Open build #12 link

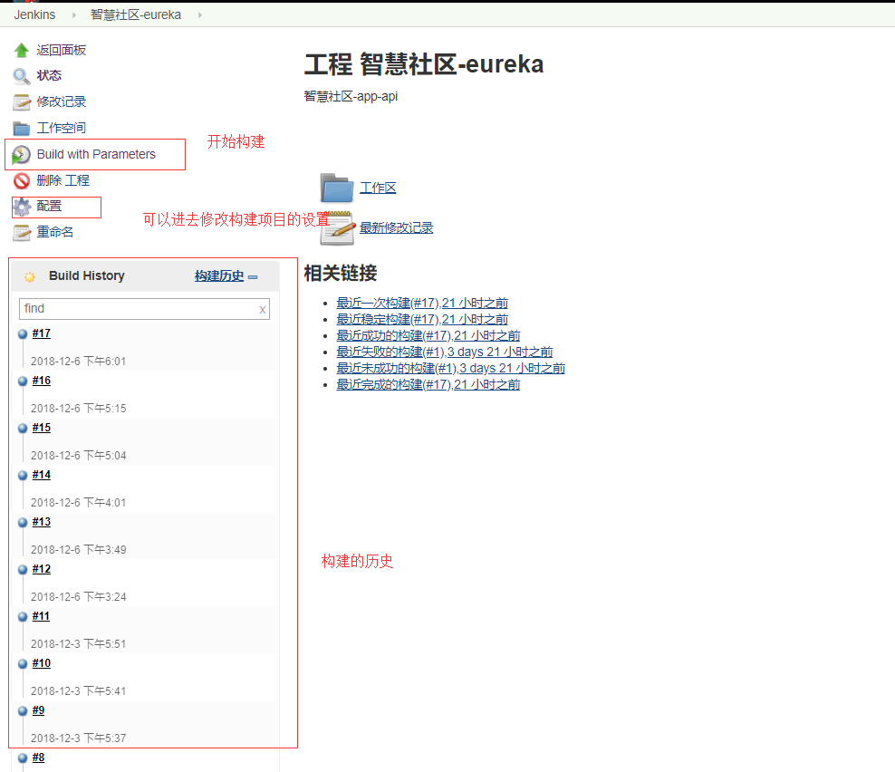click(42, 569)
